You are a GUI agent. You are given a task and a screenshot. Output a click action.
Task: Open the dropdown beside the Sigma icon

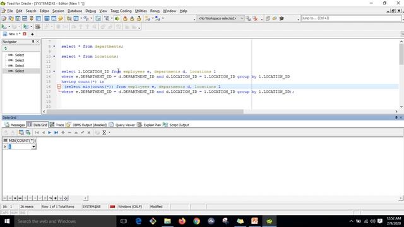(109, 132)
